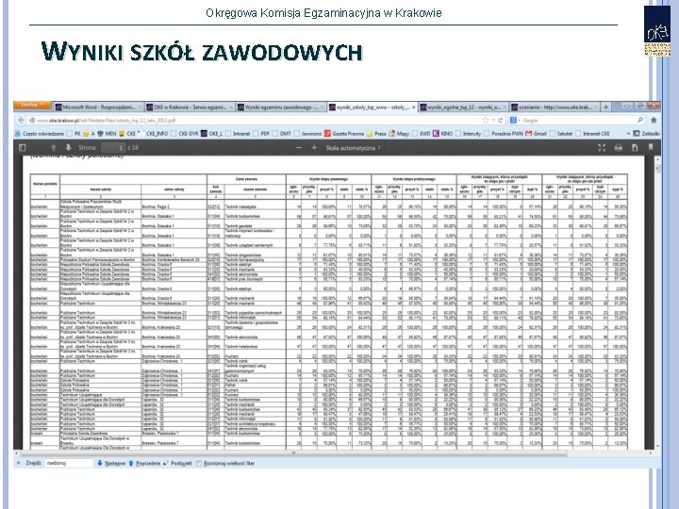Open the Prasa bookmark folder
This screenshot has height=509, width=679.
pos(376,134)
